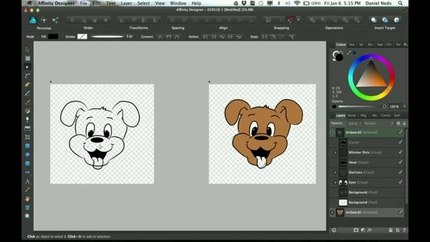Select the Nose layer row
Image resolution: width=430 pixels, height=242 pixels.
(x=367, y=162)
